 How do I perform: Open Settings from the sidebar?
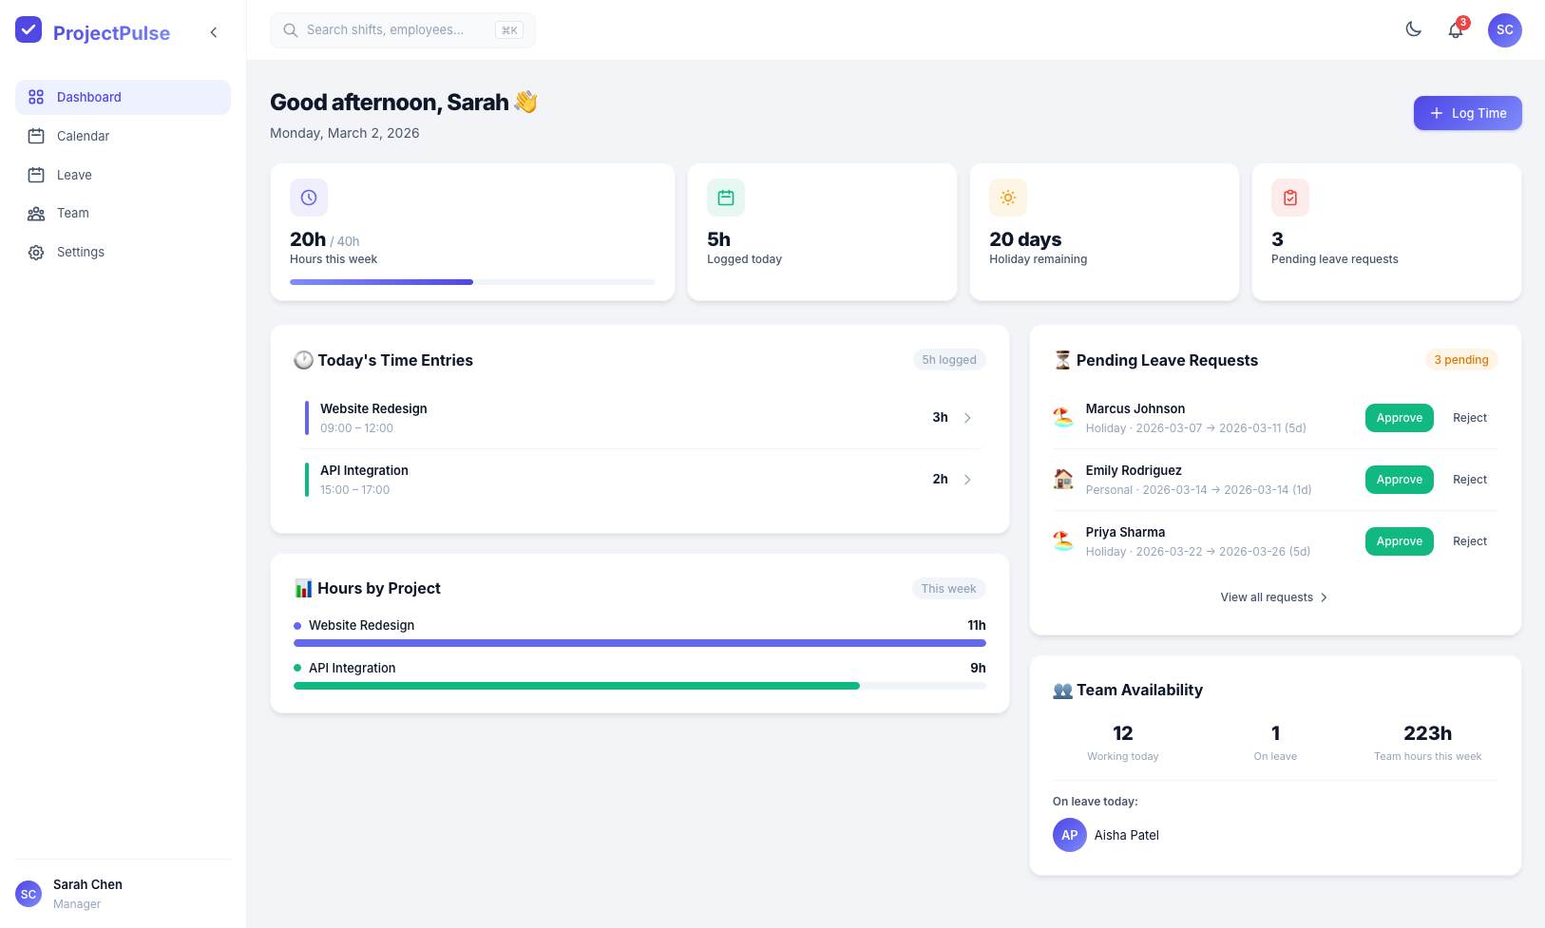tap(80, 253)
